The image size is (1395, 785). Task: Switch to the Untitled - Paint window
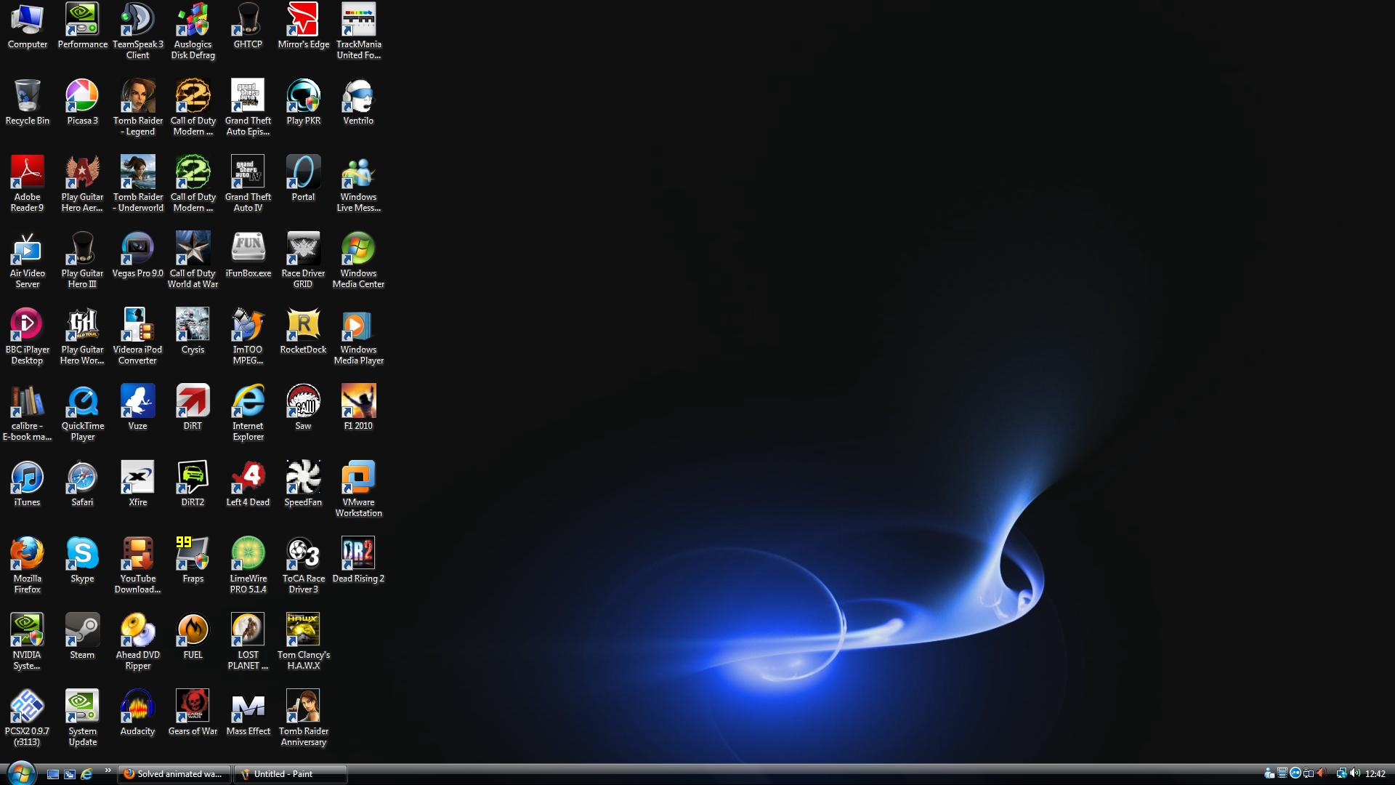[290, 774]
